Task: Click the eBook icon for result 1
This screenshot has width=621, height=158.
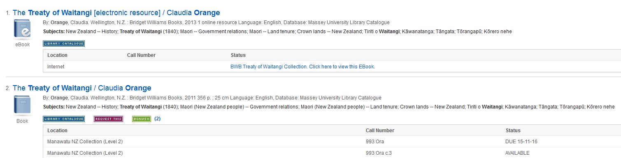Action: 22,29
